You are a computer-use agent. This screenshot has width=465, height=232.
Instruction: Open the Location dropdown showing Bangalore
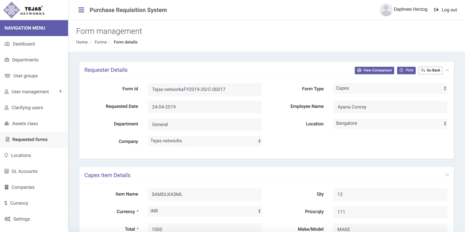390,123
